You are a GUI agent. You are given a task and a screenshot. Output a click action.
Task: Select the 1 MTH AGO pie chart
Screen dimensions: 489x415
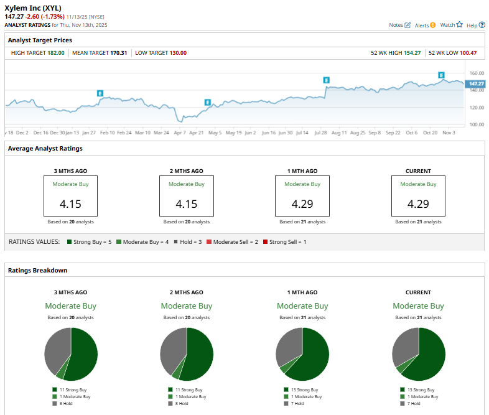tap(302, 354)
